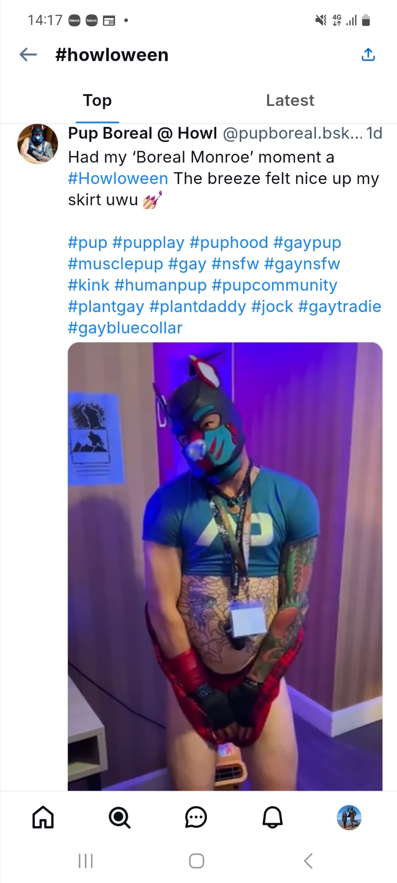
Task: Select the Top tab
Action: coord(97,101)
